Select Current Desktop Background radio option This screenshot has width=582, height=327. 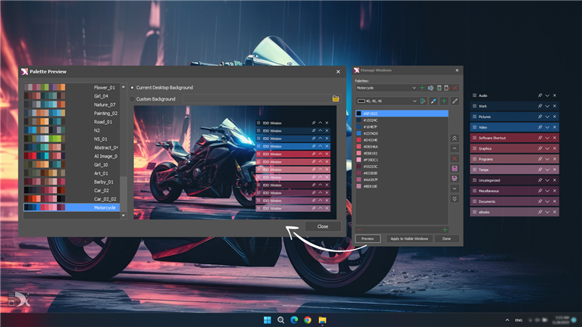pyautogui.click(x=132, y=88)
